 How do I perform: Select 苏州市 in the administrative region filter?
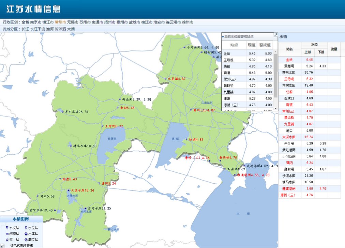point(85,22)
